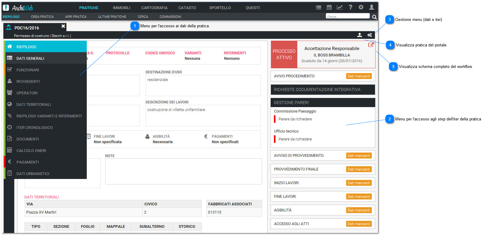
Task: Select ULTIME PRATICHE submenu item
Action: (x=112, y=17)
